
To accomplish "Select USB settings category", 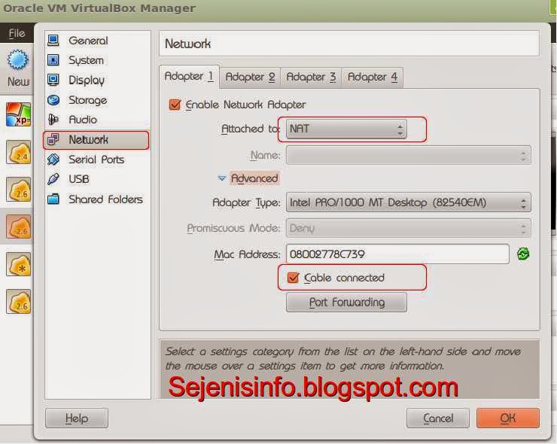I will coord(96,179).
